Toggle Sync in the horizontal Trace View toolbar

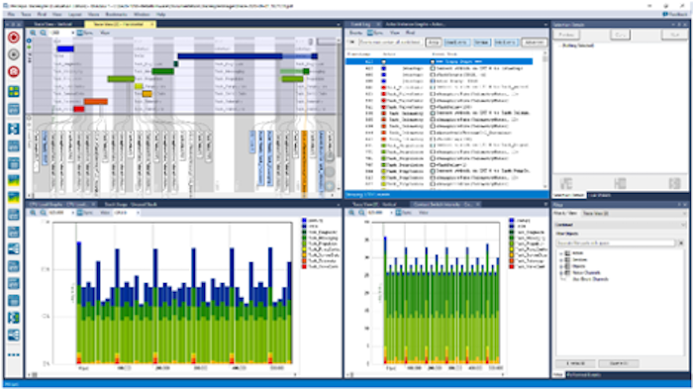click(84, 33)
